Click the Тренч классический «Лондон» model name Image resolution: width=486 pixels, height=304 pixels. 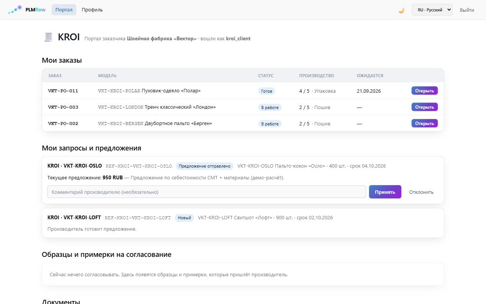180,107
